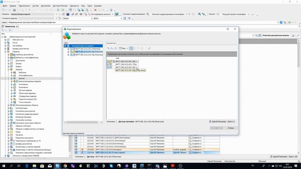The image size is (301, 169).
Task: Select Комплекты документов in the navigator tree
Action: [x=25, y=111]
